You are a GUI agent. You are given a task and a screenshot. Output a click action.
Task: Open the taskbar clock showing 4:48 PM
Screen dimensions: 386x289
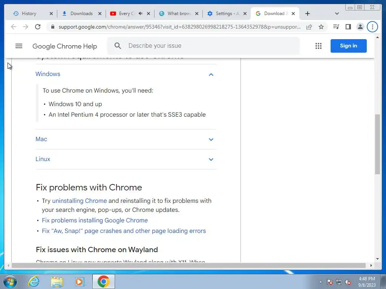pos(367,282)
